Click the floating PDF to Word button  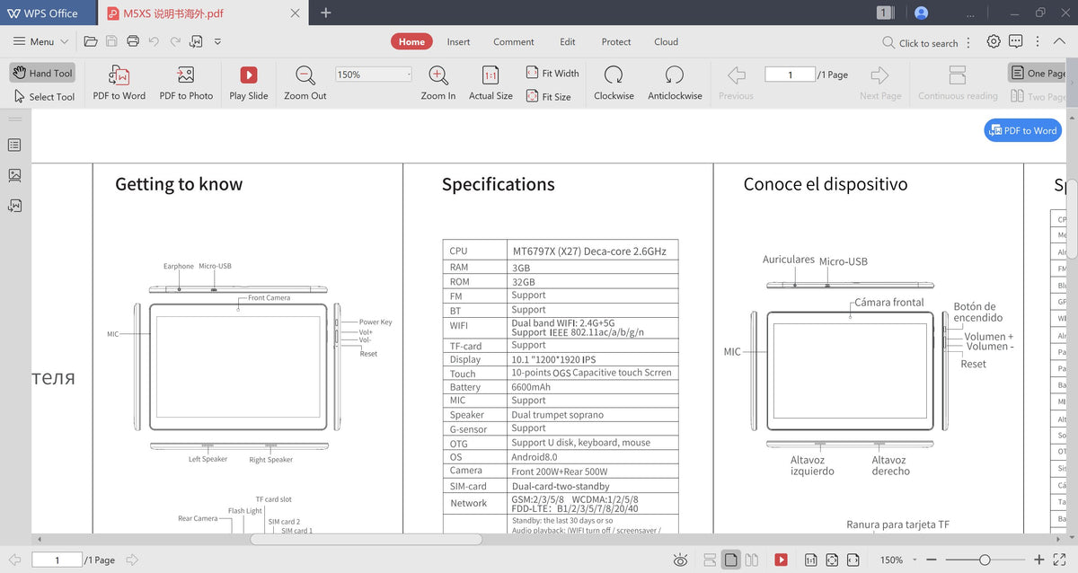pyautogui.click(x=1022, y=130)
